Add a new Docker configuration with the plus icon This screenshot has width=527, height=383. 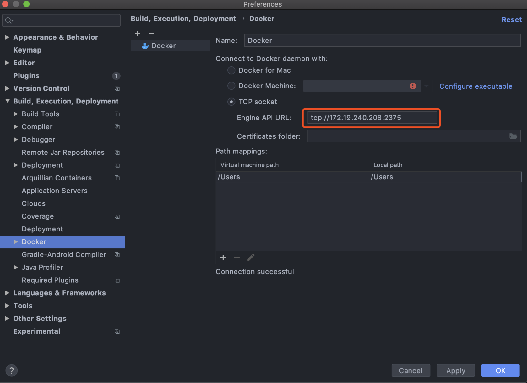click(138, 33)
